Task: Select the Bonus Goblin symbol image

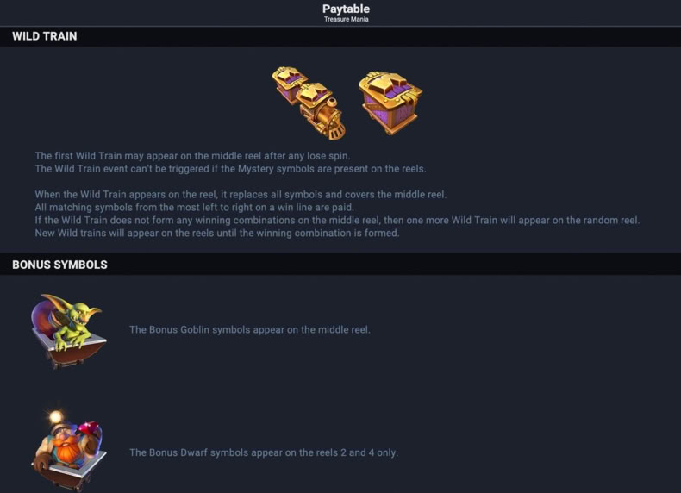Action: (68, 331)
